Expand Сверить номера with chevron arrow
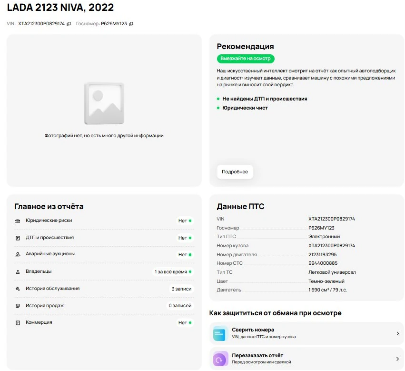405x371 pixels. click(x=397, y=333)
